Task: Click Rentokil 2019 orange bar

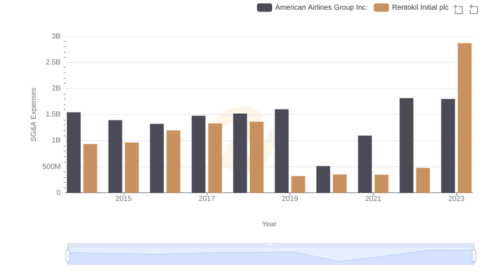Action: [298, 185]
